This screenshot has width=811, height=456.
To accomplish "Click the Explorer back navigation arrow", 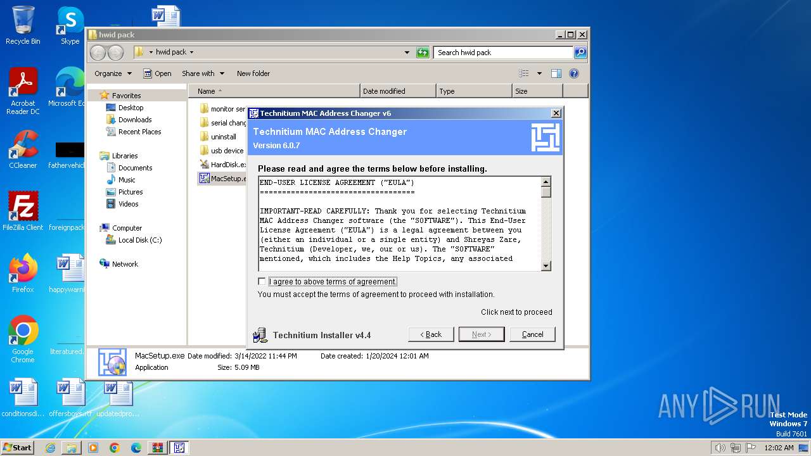I will click(98, 53).
